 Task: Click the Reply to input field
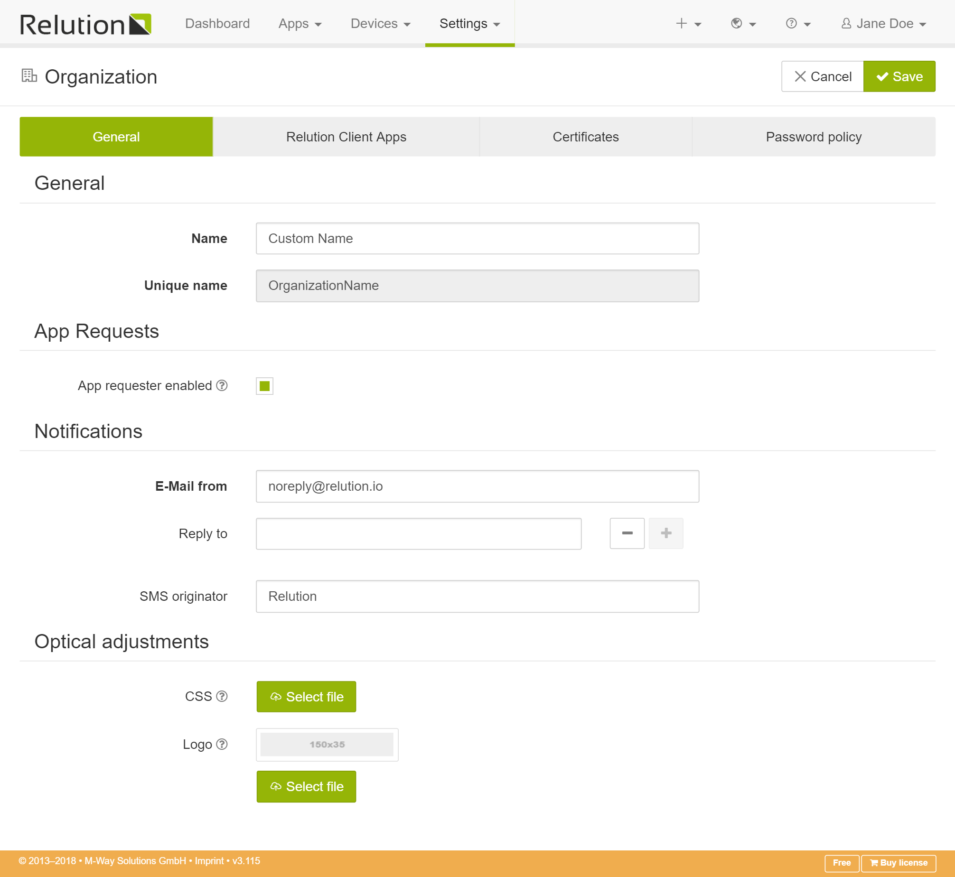tap(418, 533)
